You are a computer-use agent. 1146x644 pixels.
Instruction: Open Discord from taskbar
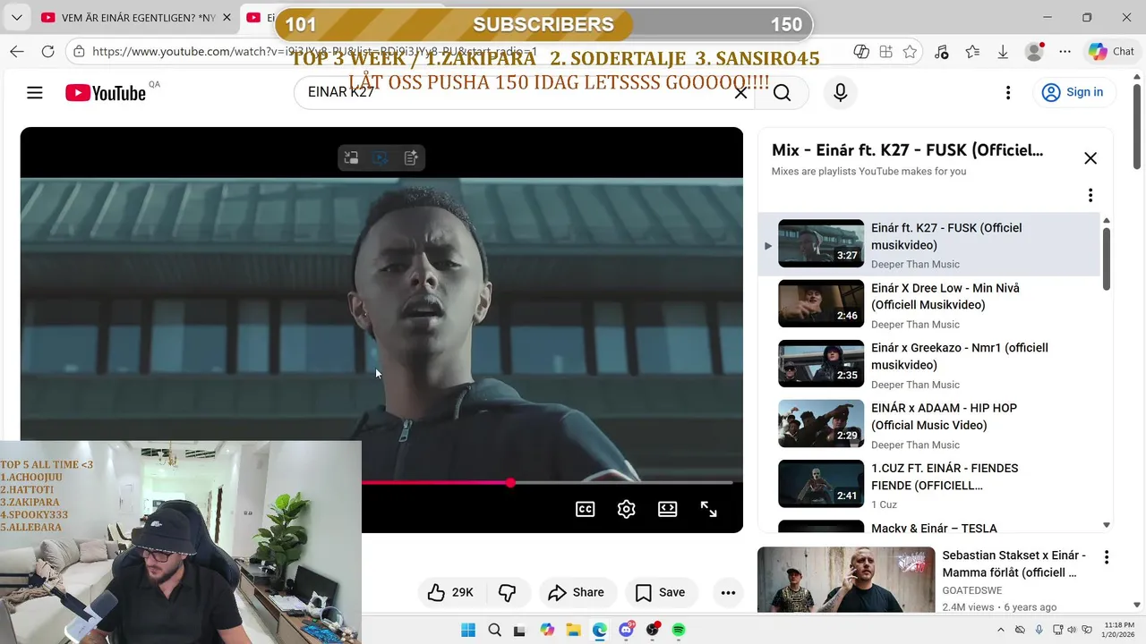(x=627, y=630)
